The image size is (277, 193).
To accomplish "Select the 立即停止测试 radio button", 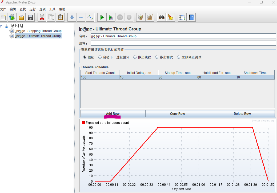I will click(x=179, y=57).
